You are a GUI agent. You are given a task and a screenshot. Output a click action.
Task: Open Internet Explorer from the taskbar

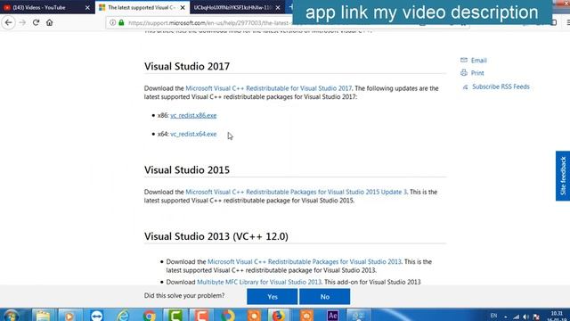coord(123,315)
